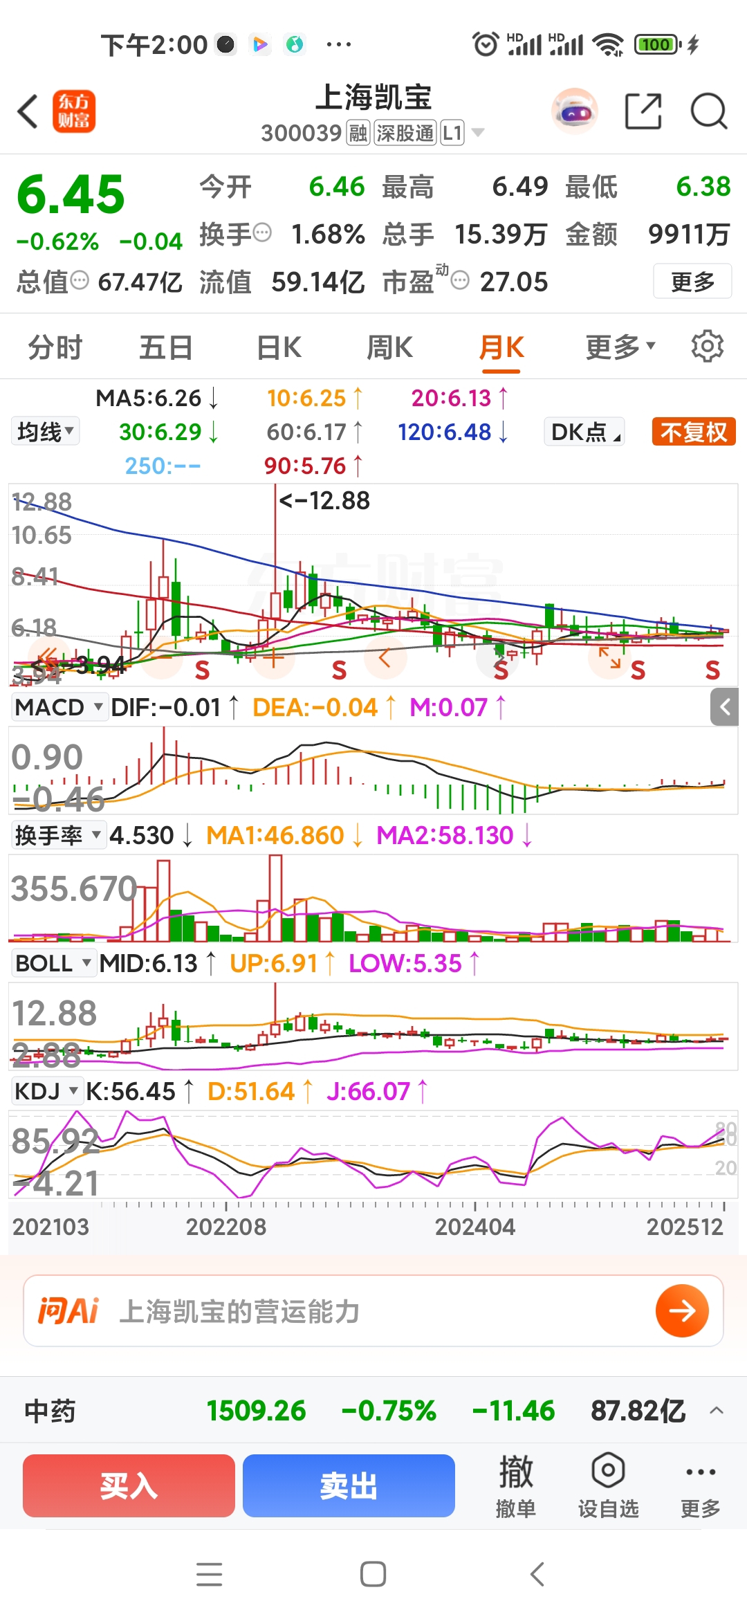Screen dimensions: 747x1619
Task: Switch to the 分时 tab
Action: pos(55,347)
